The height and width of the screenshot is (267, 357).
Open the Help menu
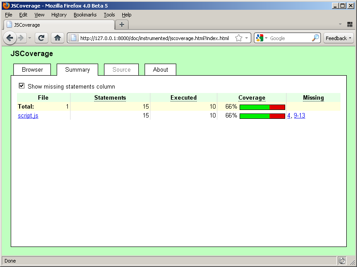(127, 15)
